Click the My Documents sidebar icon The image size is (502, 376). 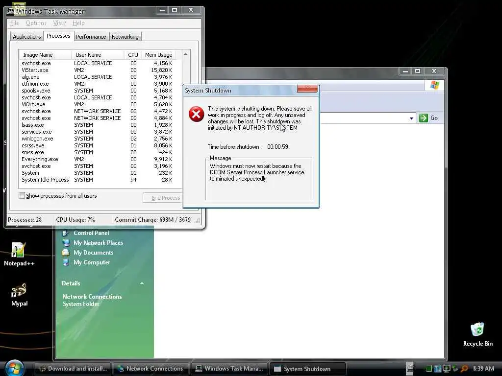click(66, 253)
